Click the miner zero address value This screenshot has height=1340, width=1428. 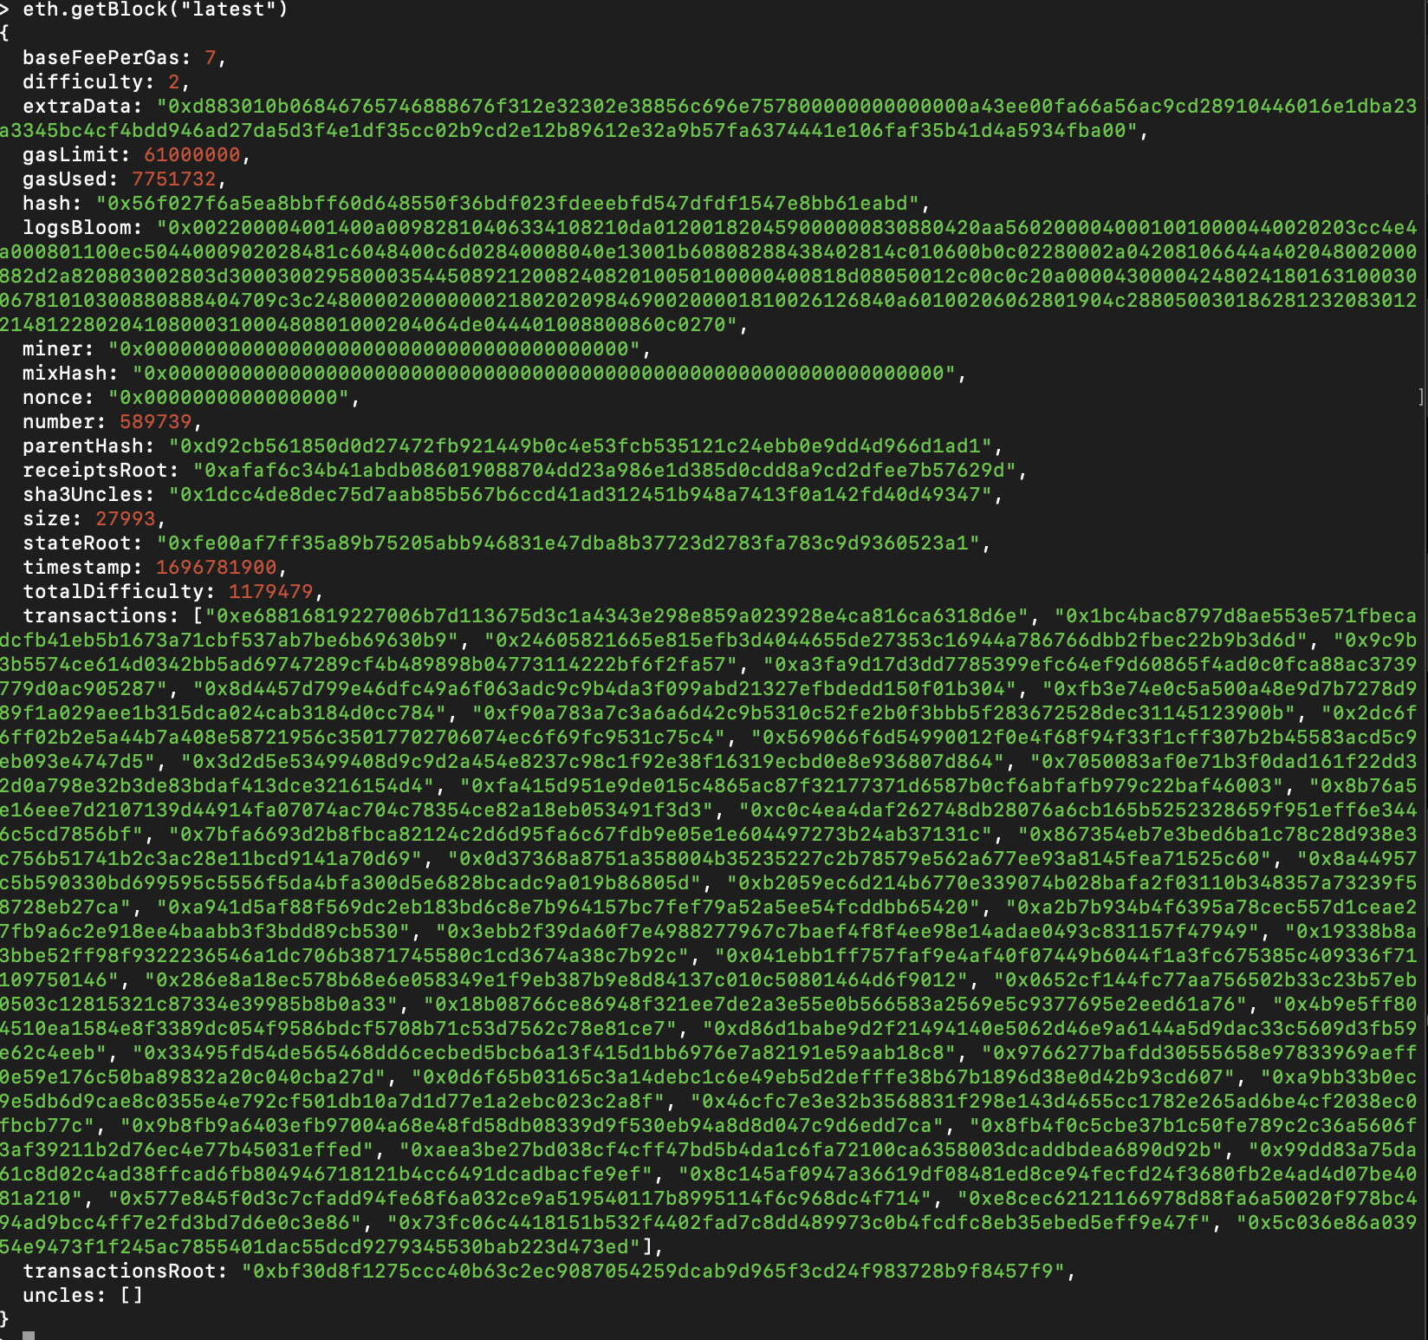click(374, 349)
